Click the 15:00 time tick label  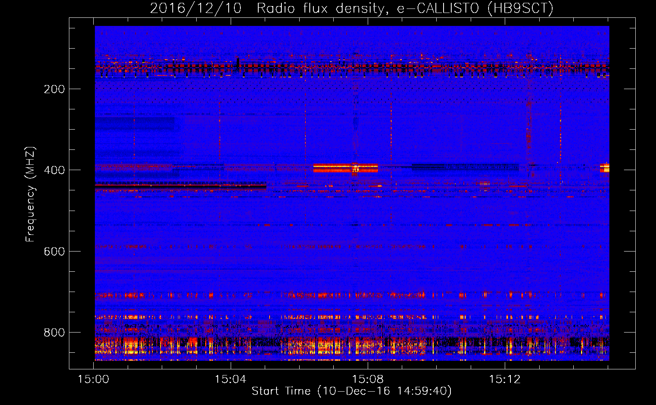(x=94, y=379)
